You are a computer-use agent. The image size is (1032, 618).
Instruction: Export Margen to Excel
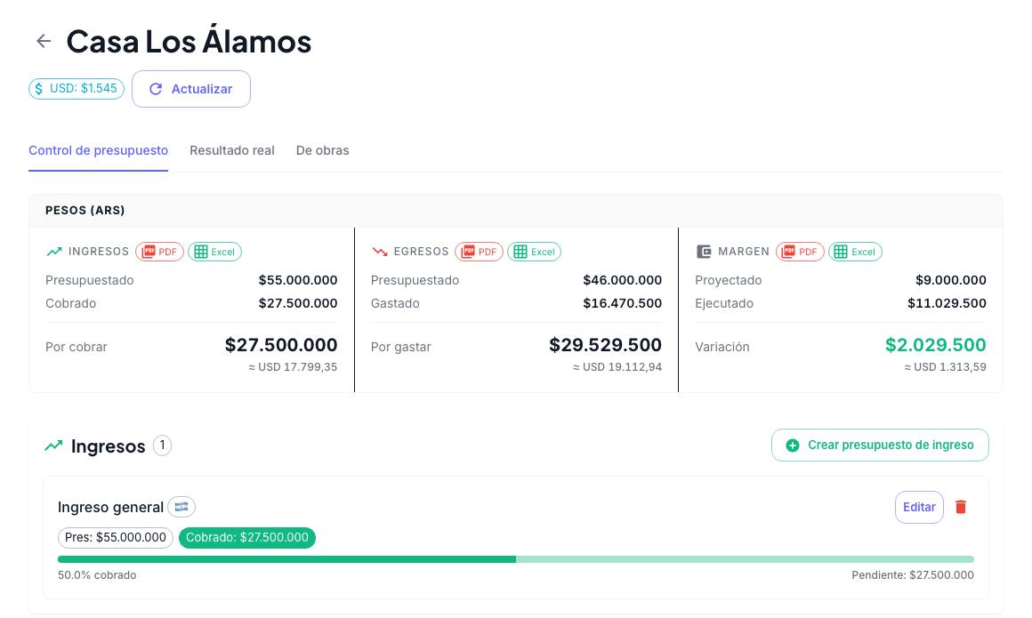pos(855,252)
